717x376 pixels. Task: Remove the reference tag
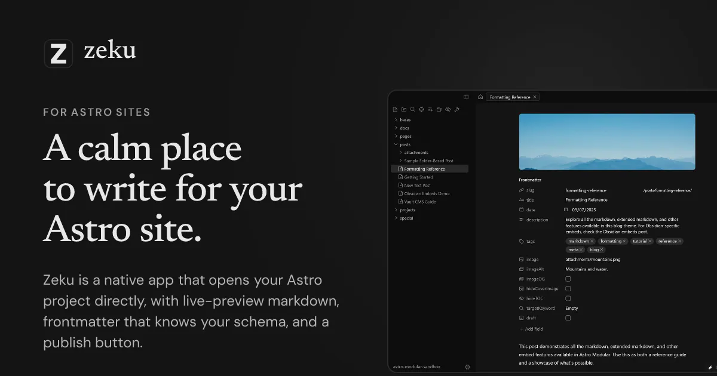[x=679, y=241]
